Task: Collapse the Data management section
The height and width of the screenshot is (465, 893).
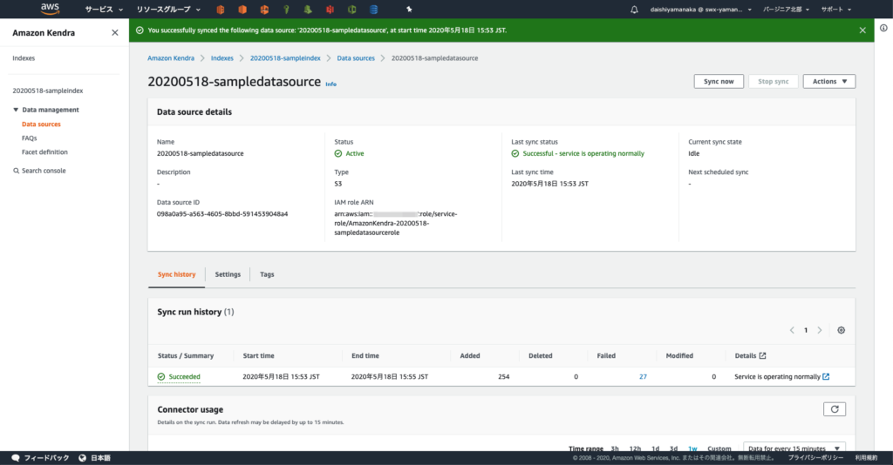Action: pyautogui.click(x=16, y=110)
